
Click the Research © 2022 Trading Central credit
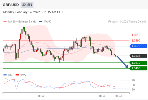tap(127, 22)
